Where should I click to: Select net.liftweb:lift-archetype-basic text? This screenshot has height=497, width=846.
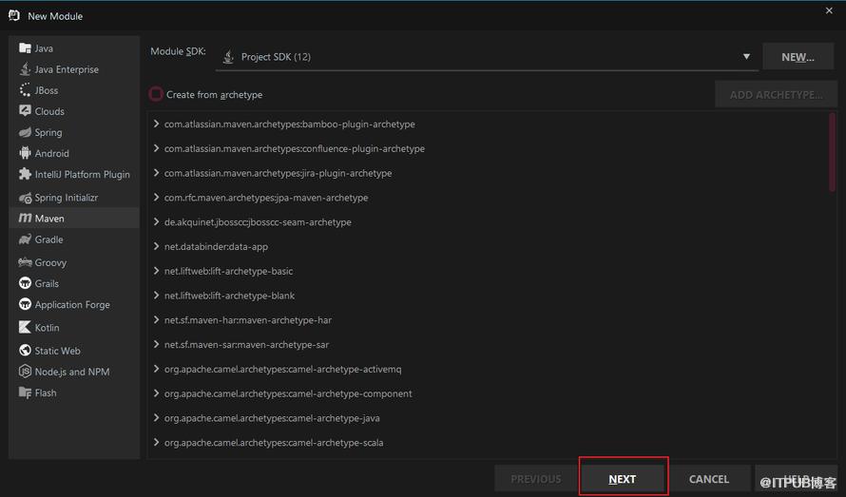229,271
